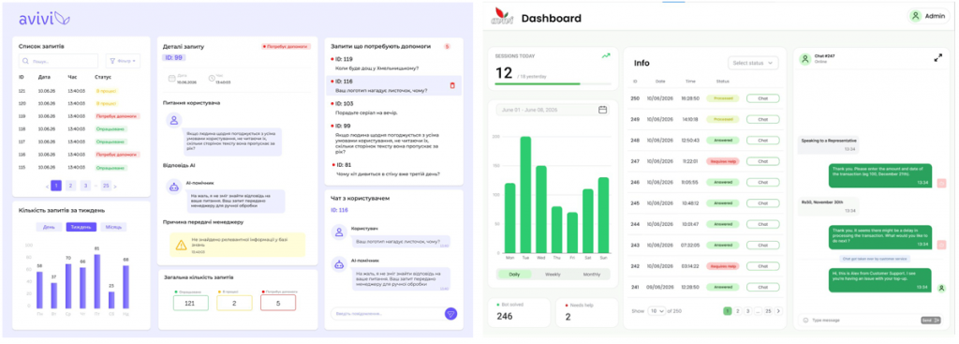Click AI-помічник robot icon under Відповідь AI
This screenshot has width=959, height=344.
pos(173,187)
